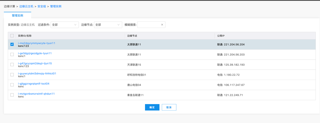Expand the 边缘节点 dropdown

pos(108,25)
